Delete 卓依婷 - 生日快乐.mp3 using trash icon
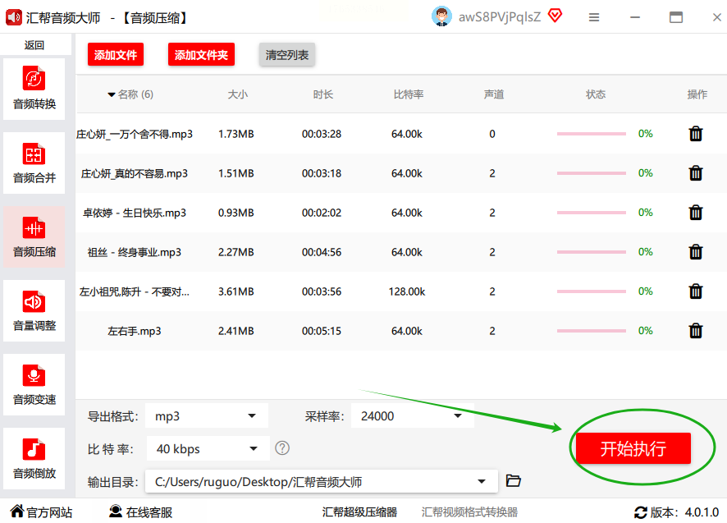This screenshot has width=727, height=523. (x=696, y=213)
